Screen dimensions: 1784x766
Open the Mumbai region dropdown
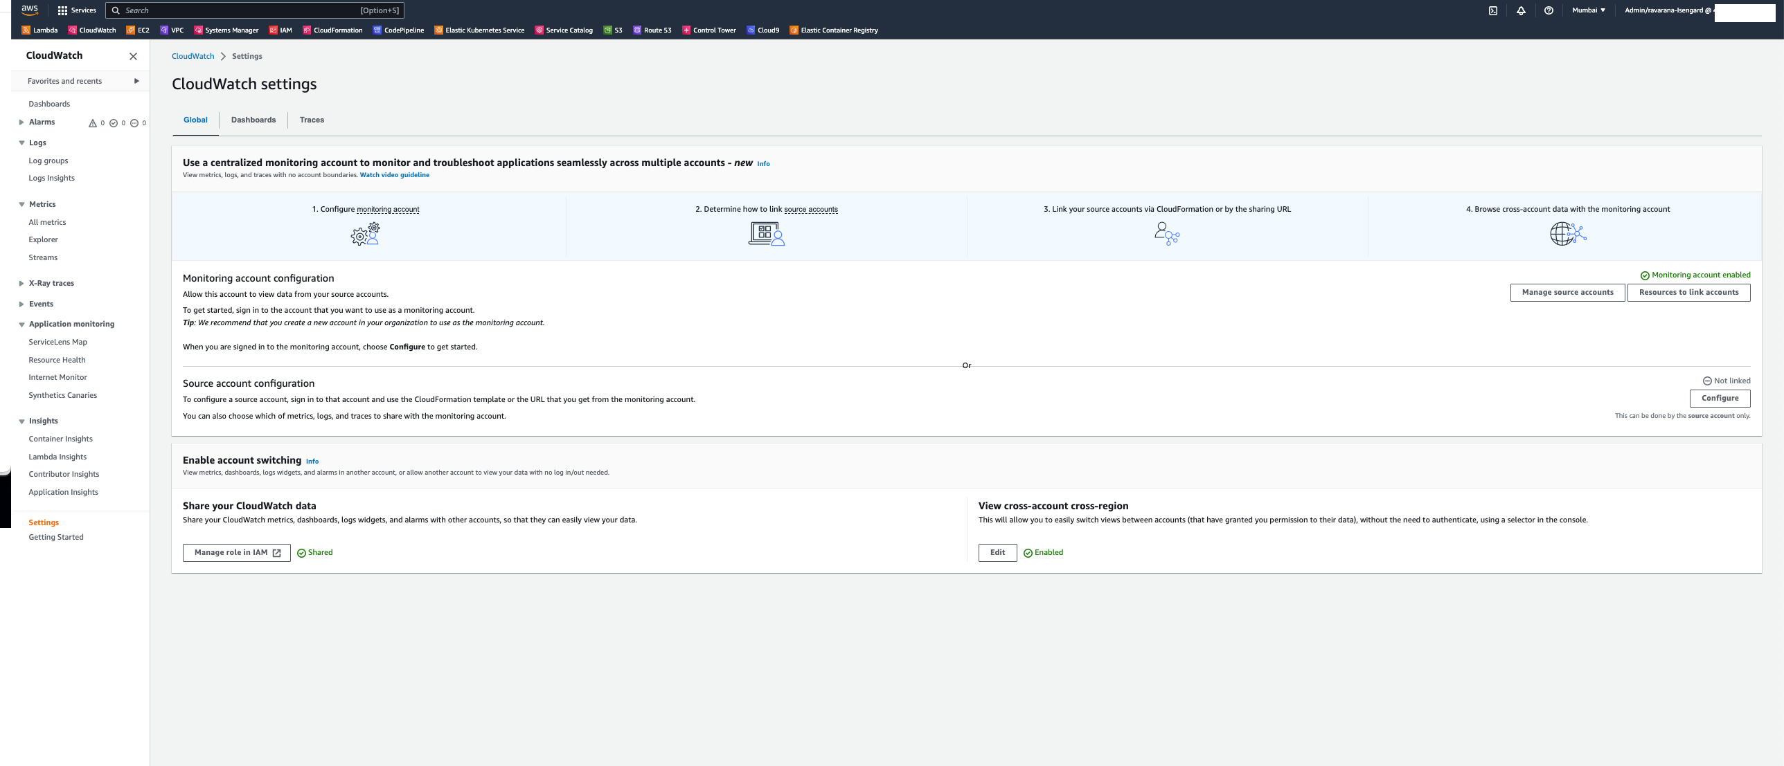(1588, 10)
